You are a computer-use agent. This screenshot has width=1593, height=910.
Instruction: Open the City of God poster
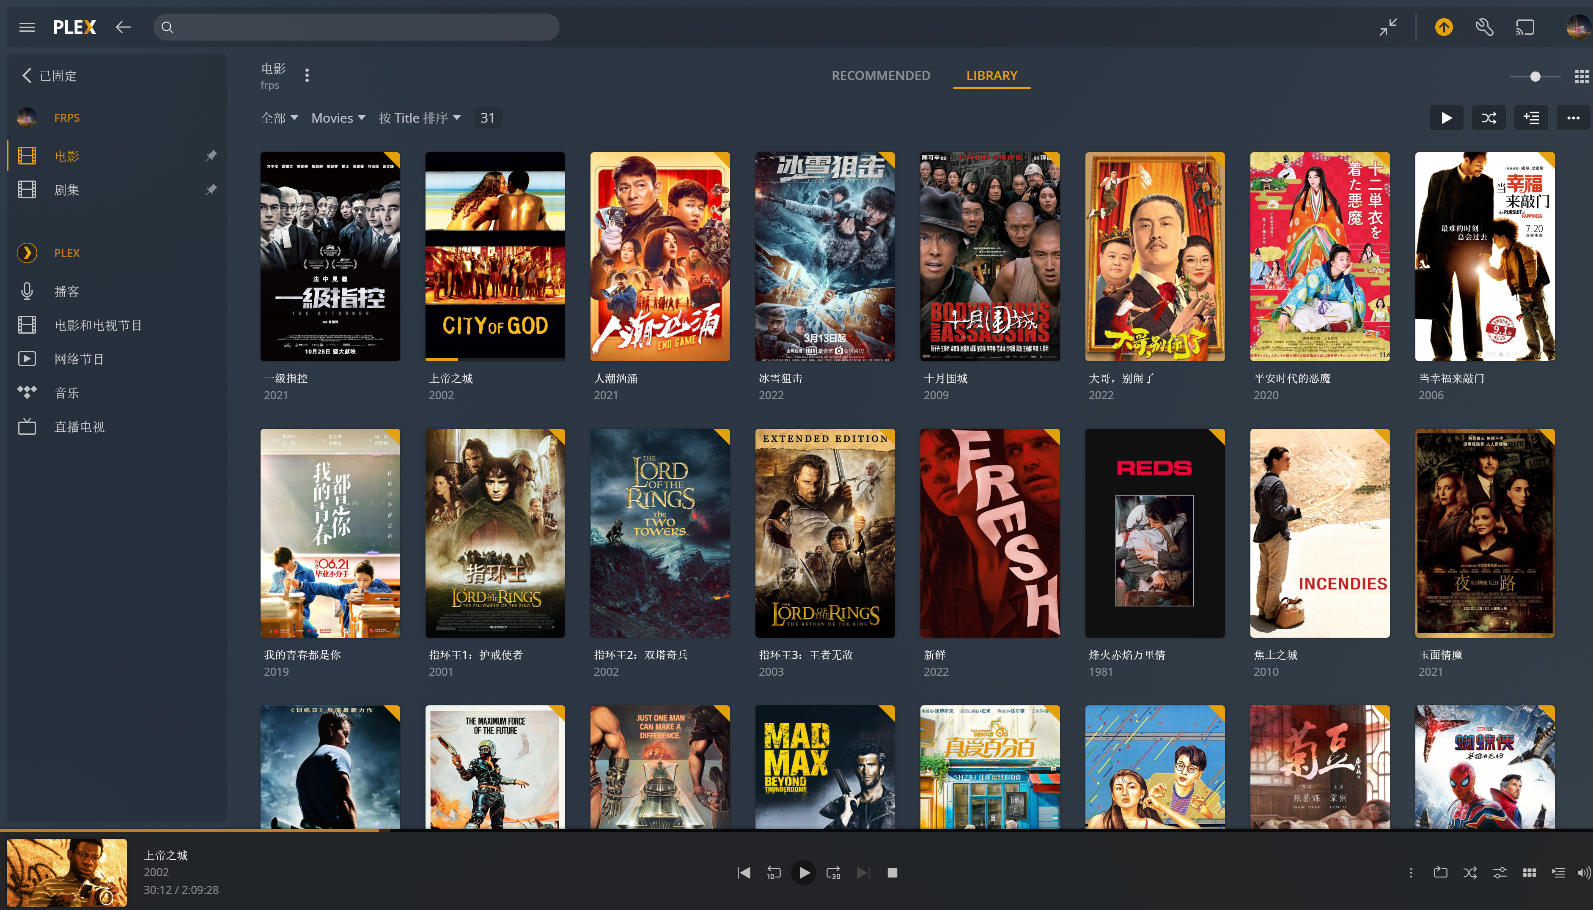pos(495,256)
